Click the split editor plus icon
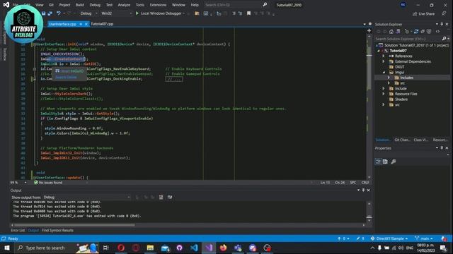This screenshot has width=453, height=254. [x=369, y=30]
